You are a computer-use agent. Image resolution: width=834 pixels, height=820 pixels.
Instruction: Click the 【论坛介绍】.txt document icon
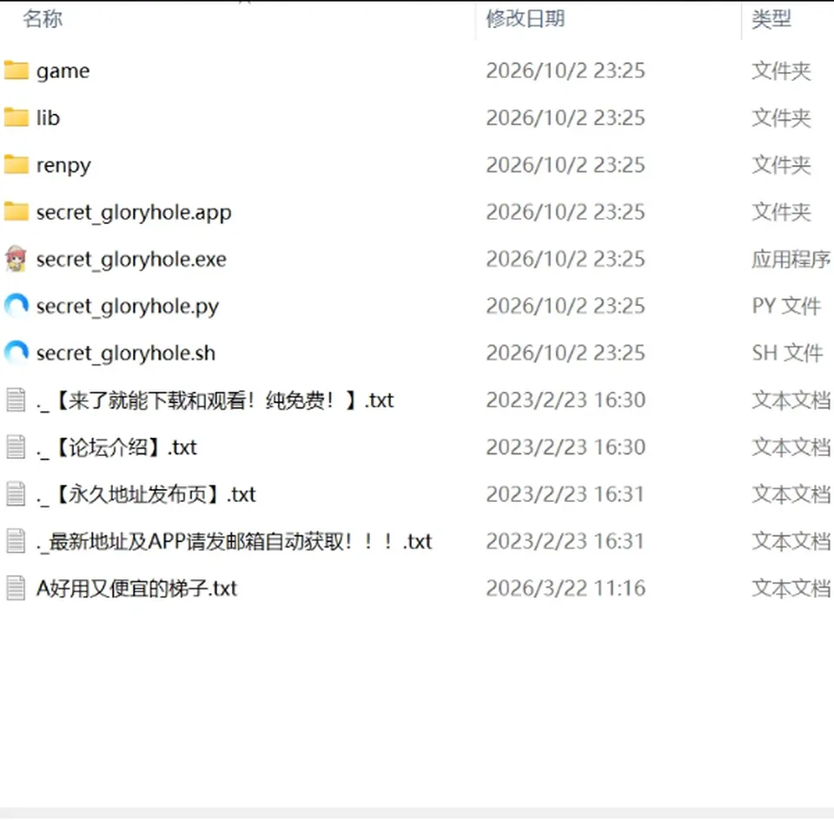point(16,446)
